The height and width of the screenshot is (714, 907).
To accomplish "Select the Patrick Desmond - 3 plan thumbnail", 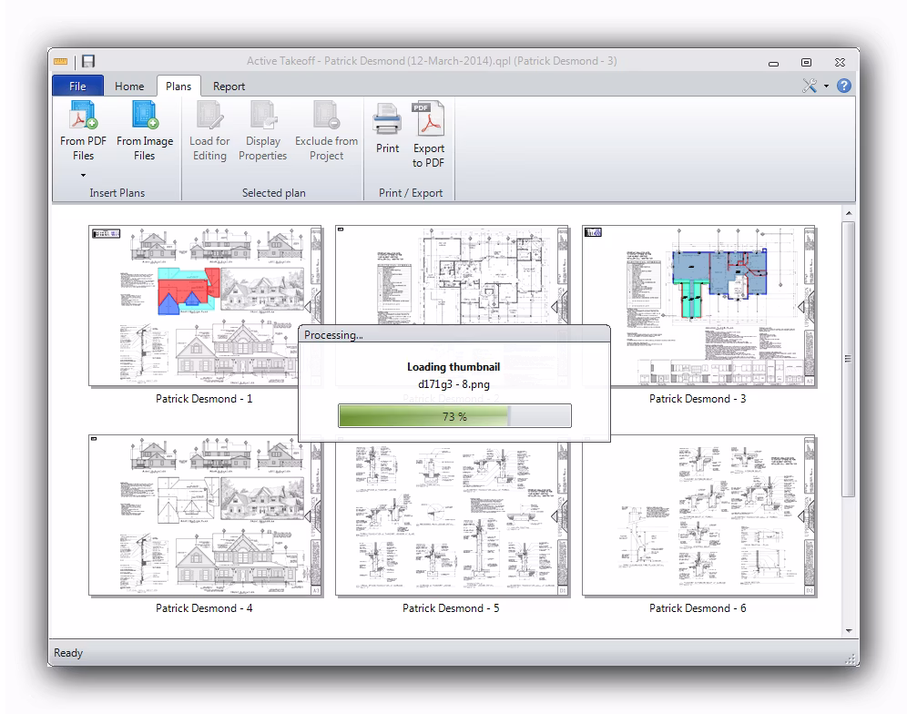I will click(698, 306).
